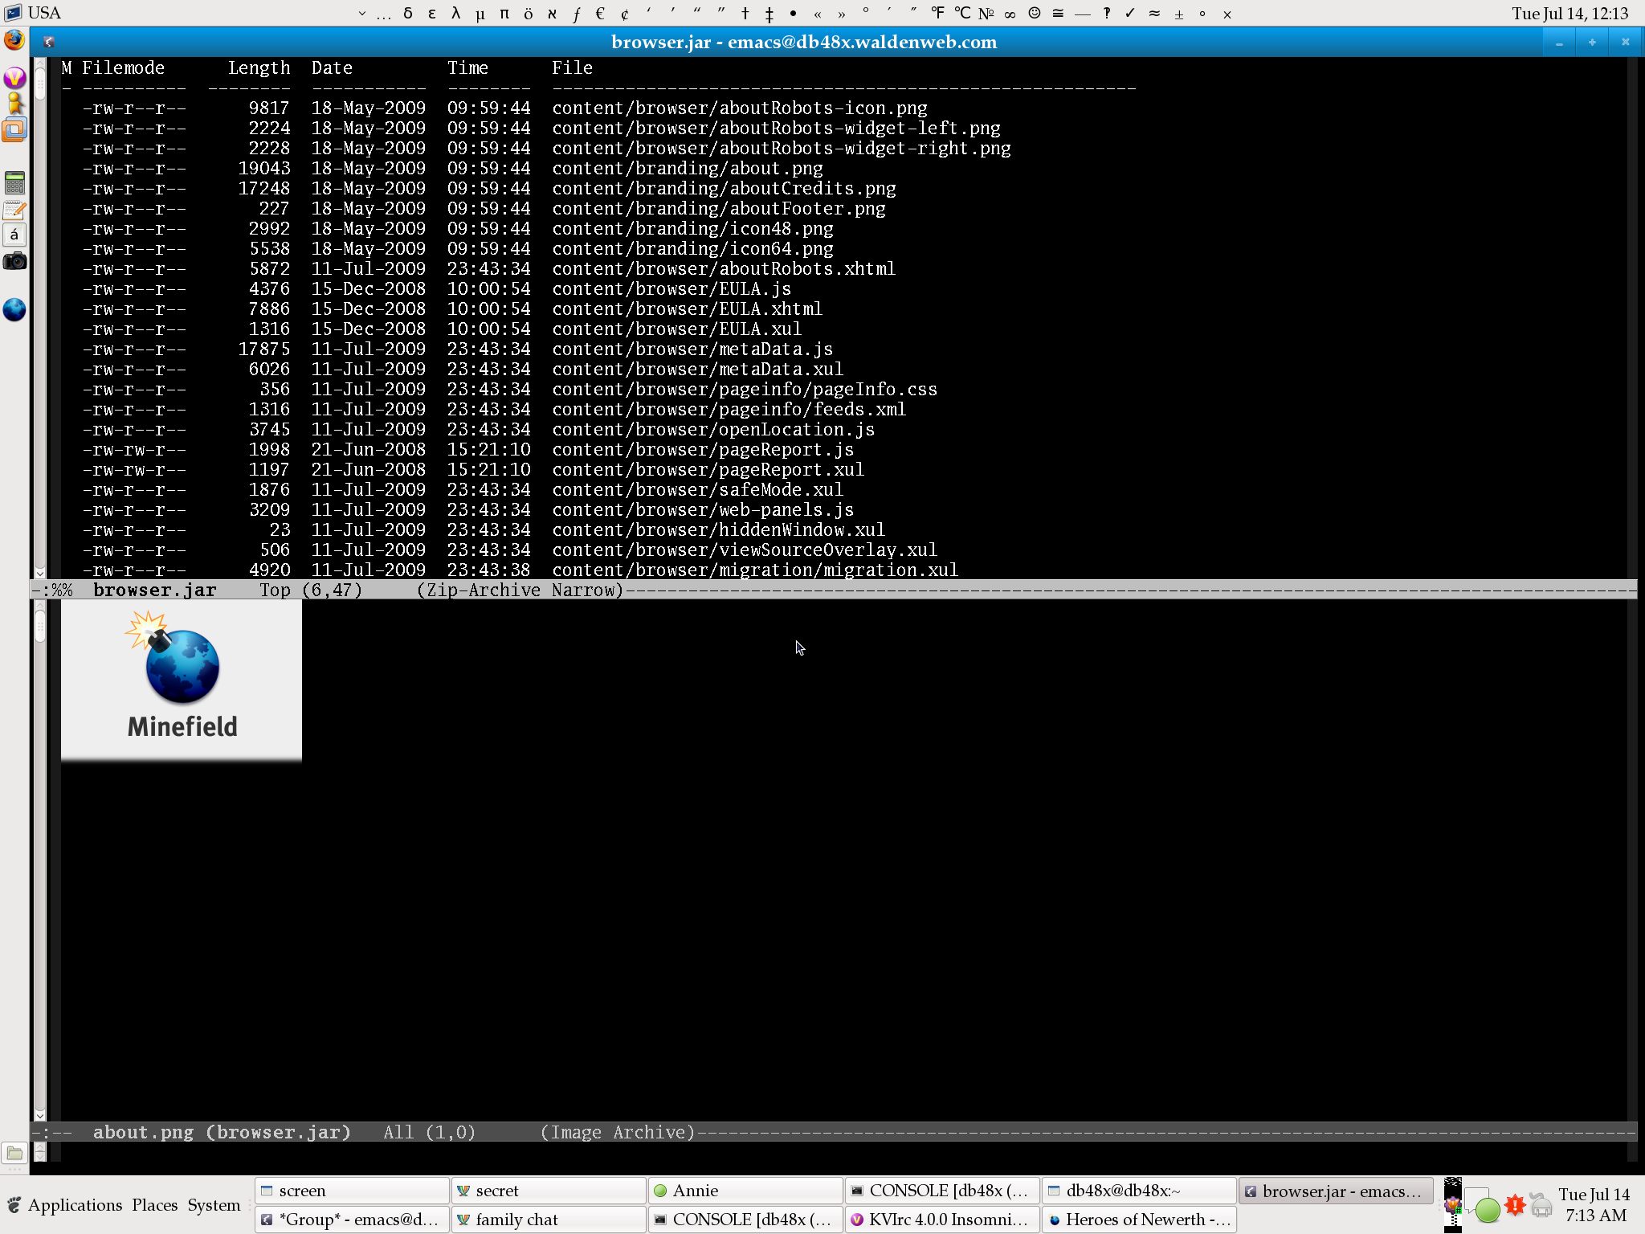Click the terminal icon beside USA
Viewport: 1645px width, 1234px height.
(13, 13)
